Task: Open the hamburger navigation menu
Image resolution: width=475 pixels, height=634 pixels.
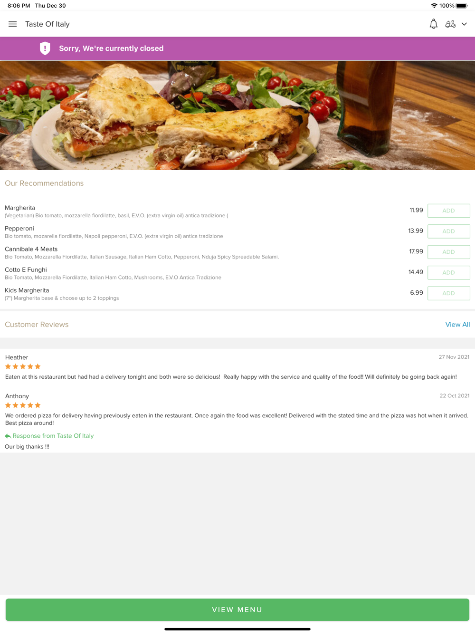Action: (13, 24)
